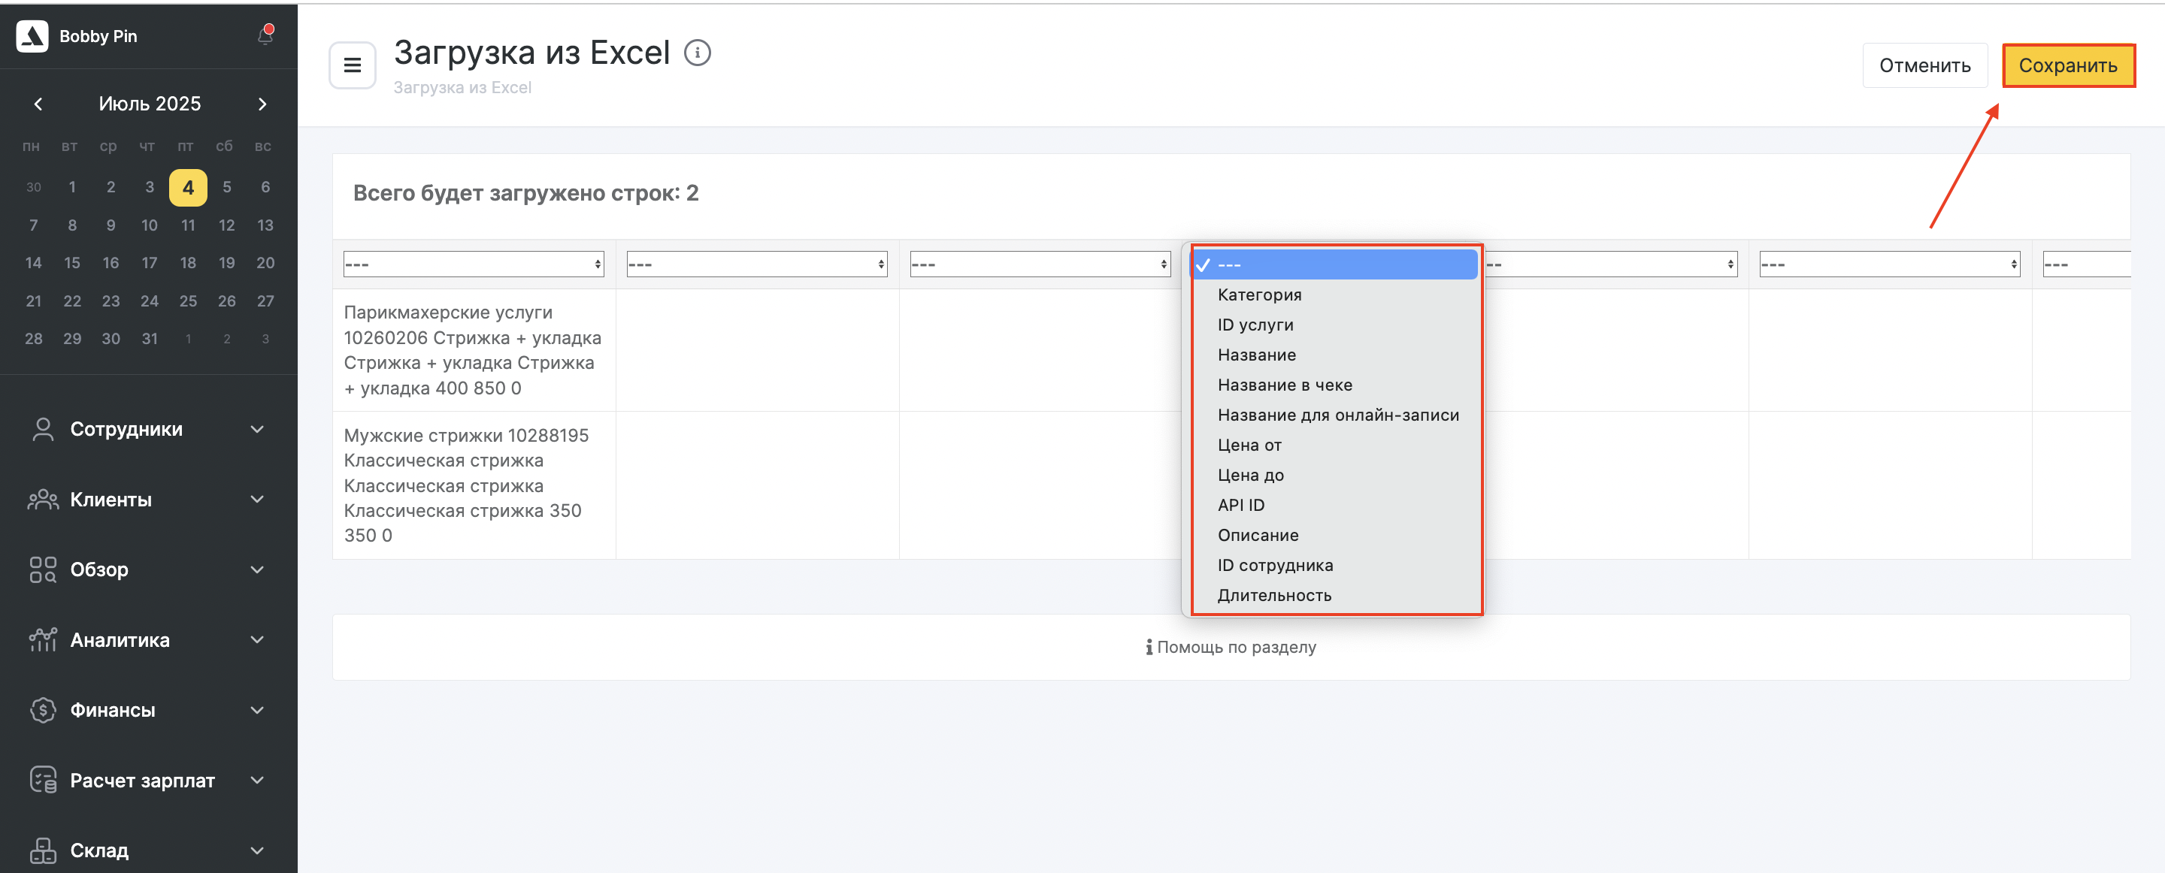Select the blank --- option in list
2165x873 pixels.
tap(1334, 264)
